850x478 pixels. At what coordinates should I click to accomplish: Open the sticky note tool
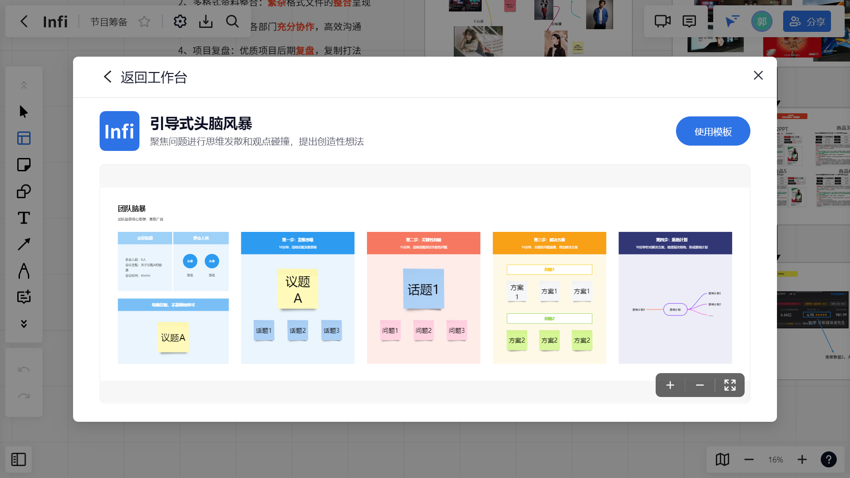click(x=23, y=165)
